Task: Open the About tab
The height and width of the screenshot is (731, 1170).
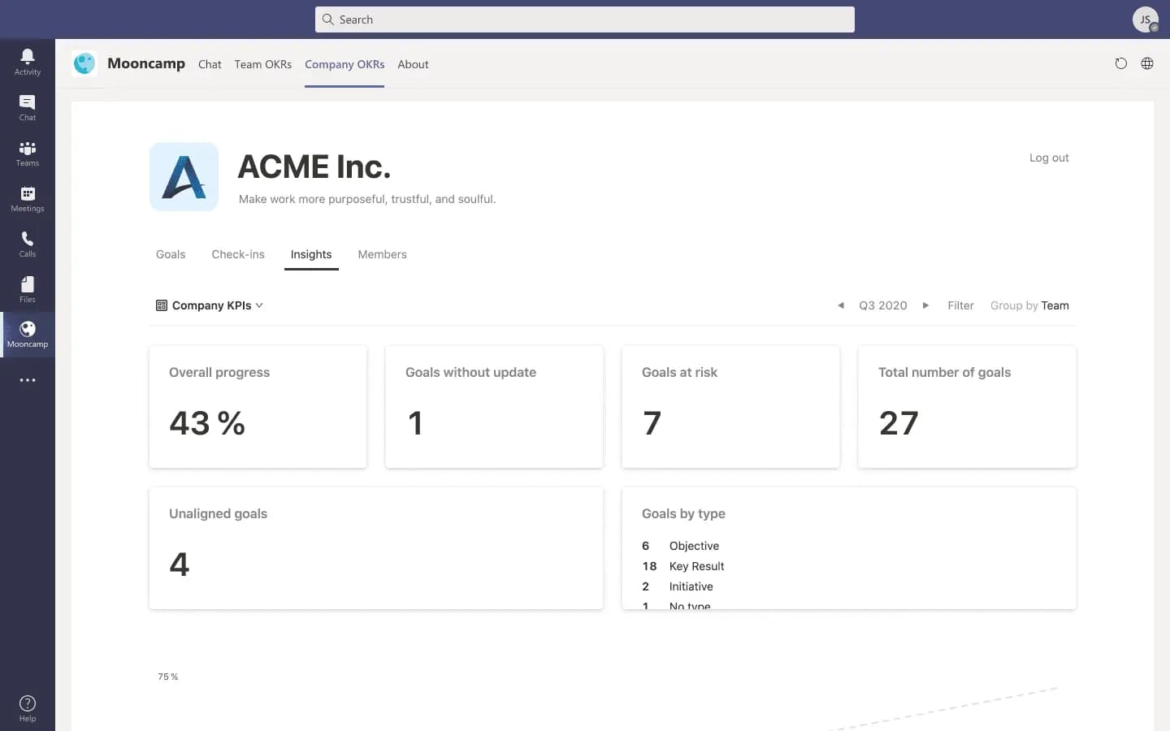Action: (413, 64)
